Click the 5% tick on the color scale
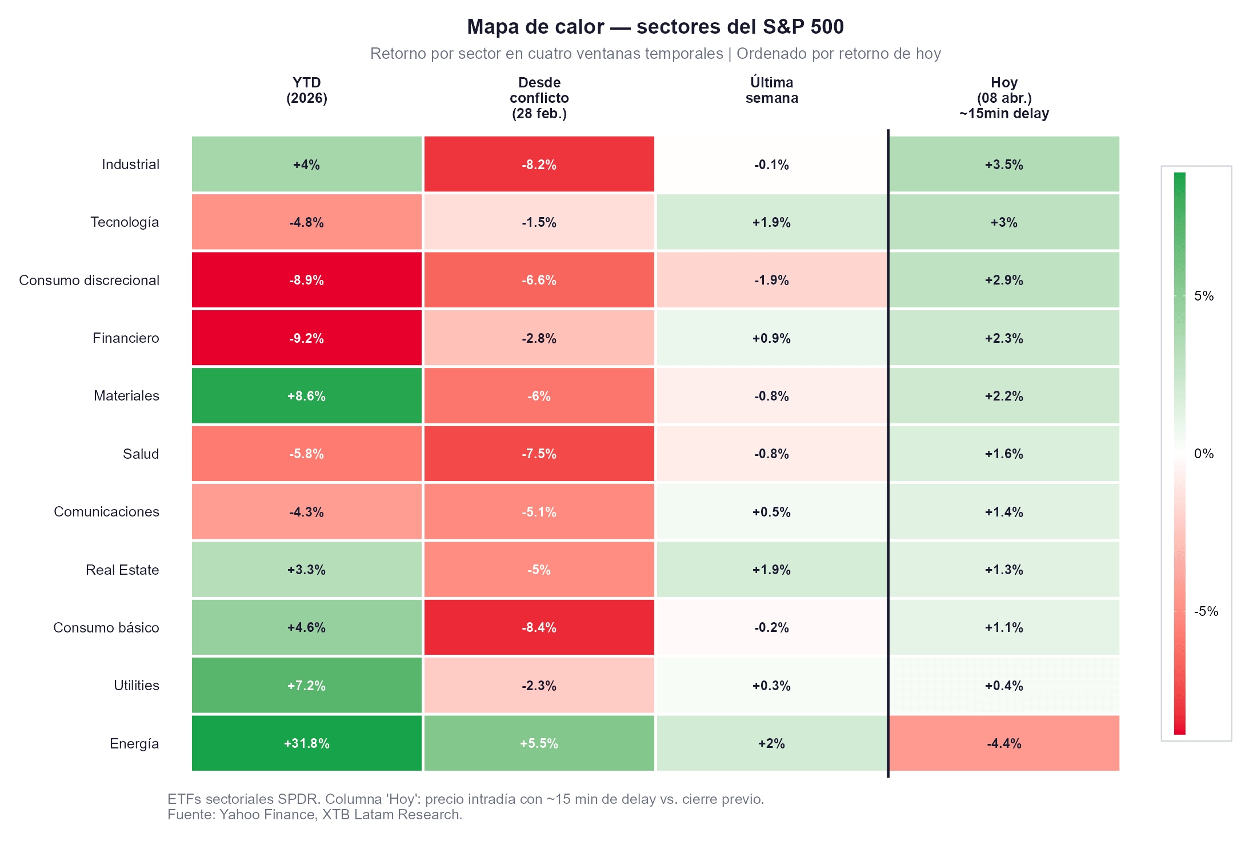The width and height of the screenshot is (1257, 857). (x=1203, y=296)
